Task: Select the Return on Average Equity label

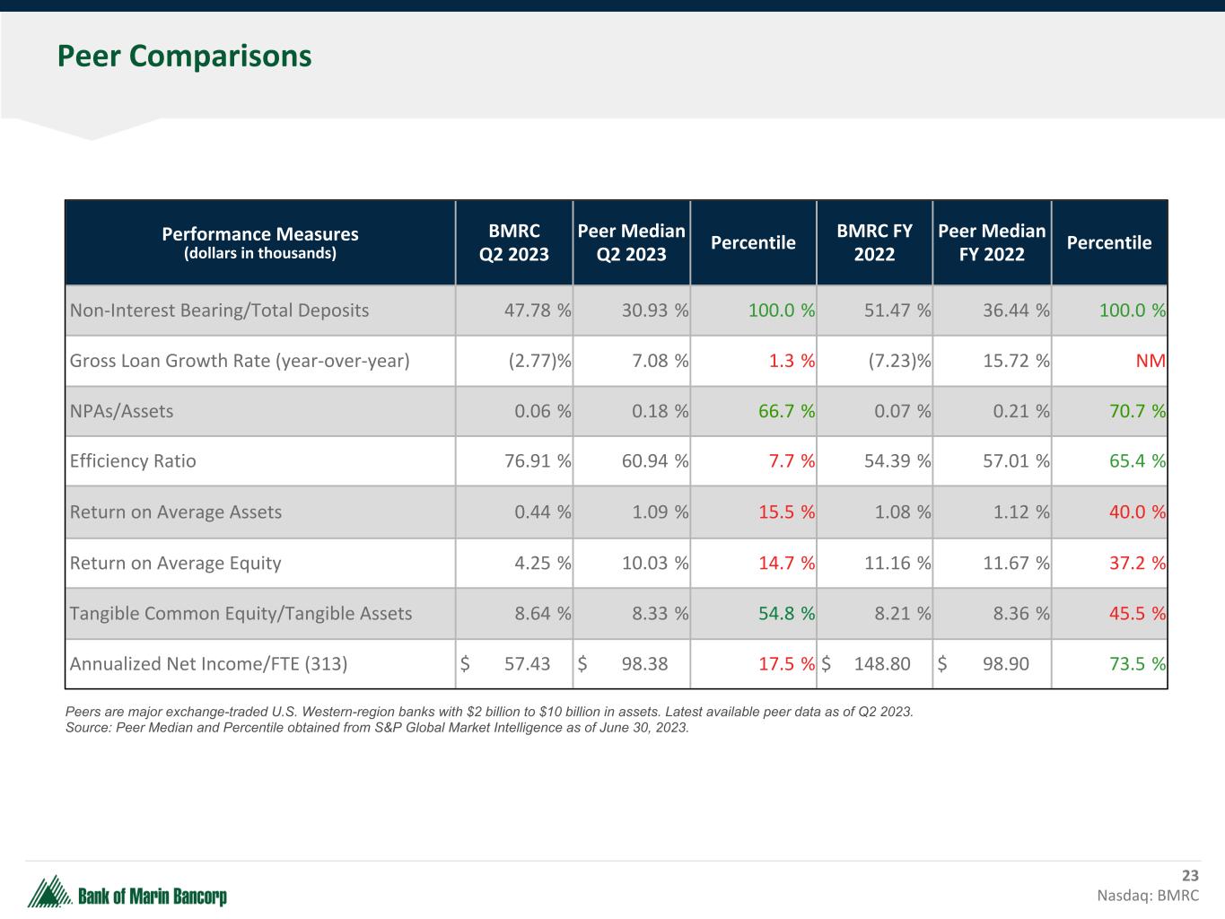Action: (x=176, y=563)
